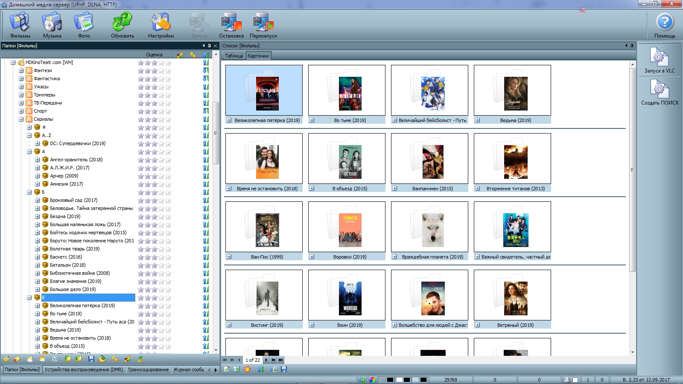Click the white checkbox in status bar
The image size is (683, 384).
click(x=575, y=380)
